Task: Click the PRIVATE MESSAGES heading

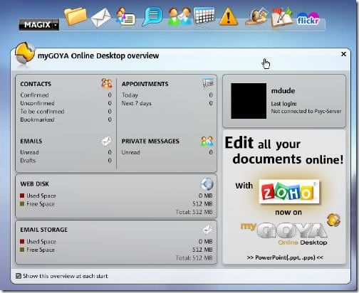Action: click(x=150, y=142)
